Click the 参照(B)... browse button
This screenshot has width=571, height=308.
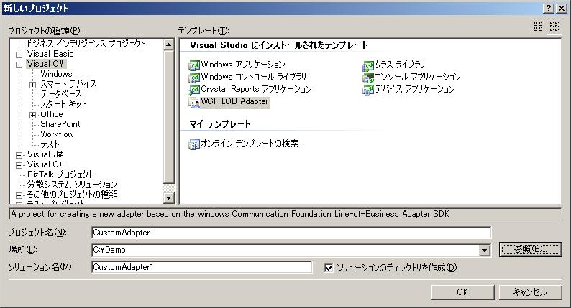pos(530,249)
